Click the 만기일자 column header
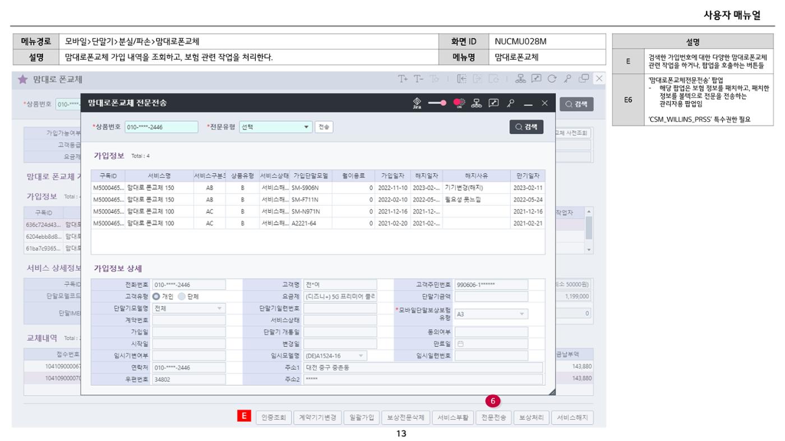Viewport: 785px width, 441px height. (x=527, y=176)
